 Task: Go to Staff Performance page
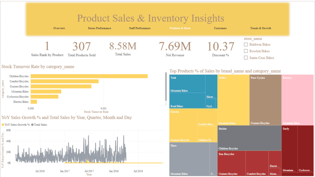140,28
